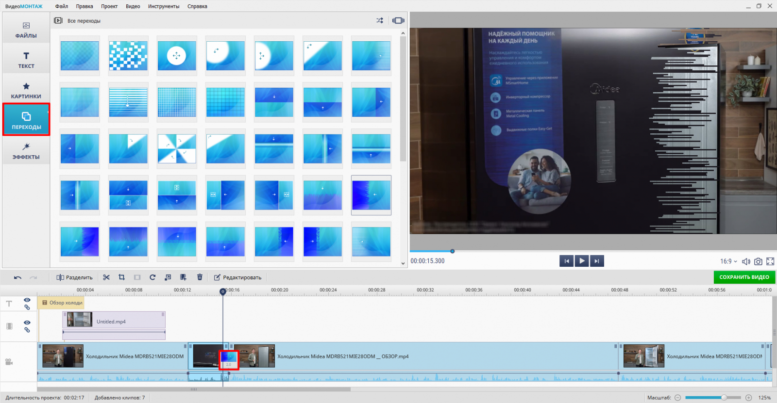The image size is (777, 403).
Task: Click the film-strip-with-plus icon in the toolbar
Action: click(x=183, y=277)
